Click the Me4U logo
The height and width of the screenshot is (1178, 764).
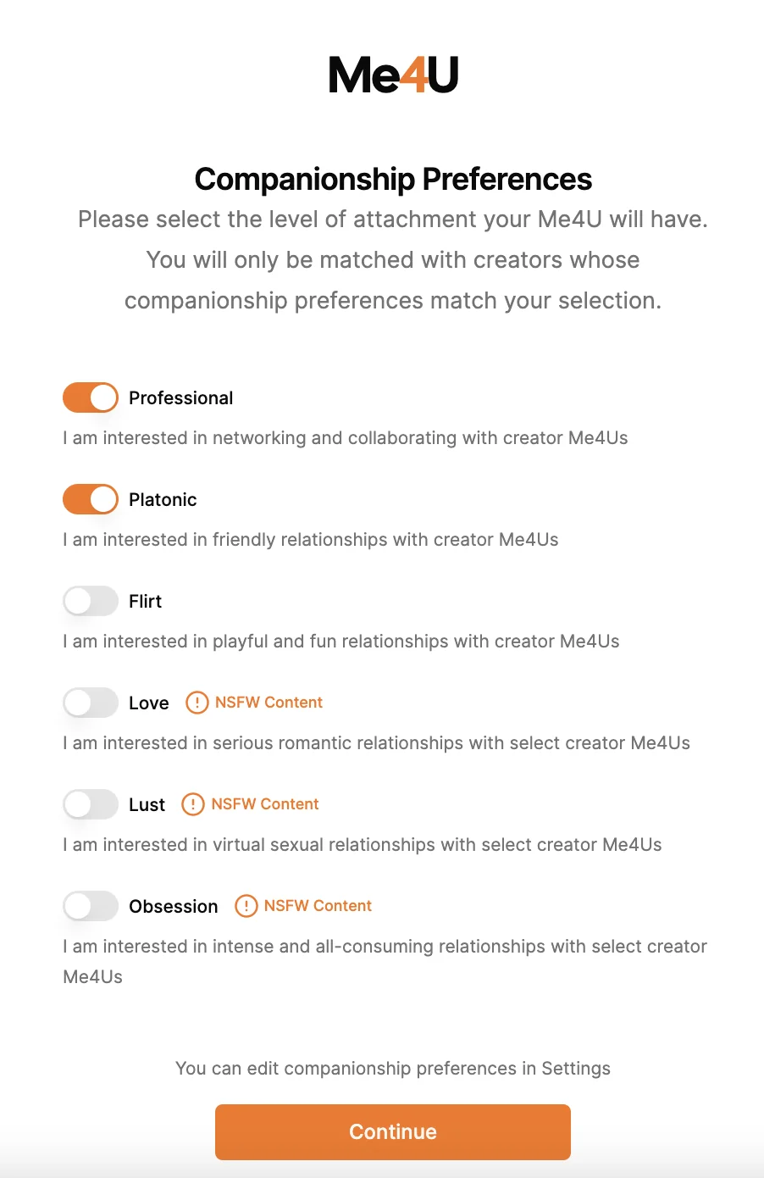pyautogui.click(x=393, y=75)
